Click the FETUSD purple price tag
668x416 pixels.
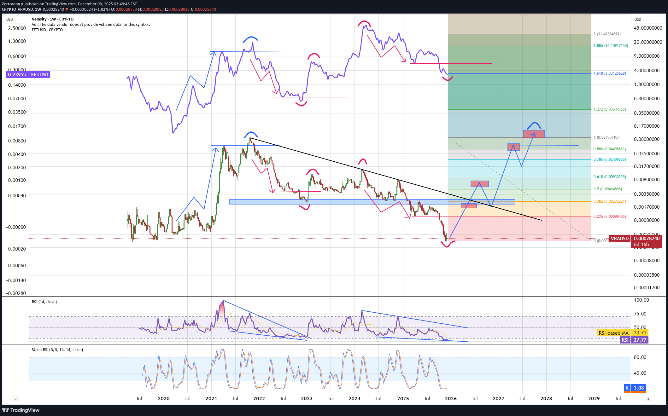(x=28, y=75)
